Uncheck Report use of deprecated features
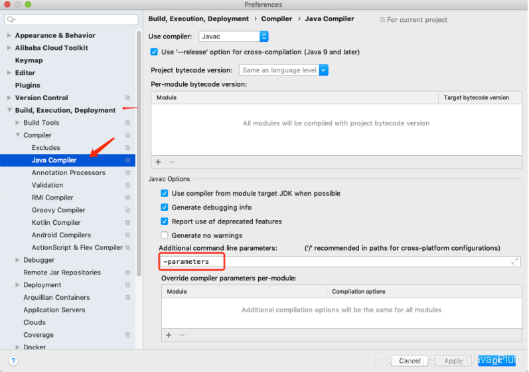The image size is (529, 372). 165,221
